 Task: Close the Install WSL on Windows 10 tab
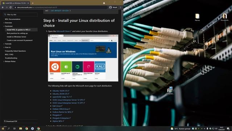click(28, 3)
